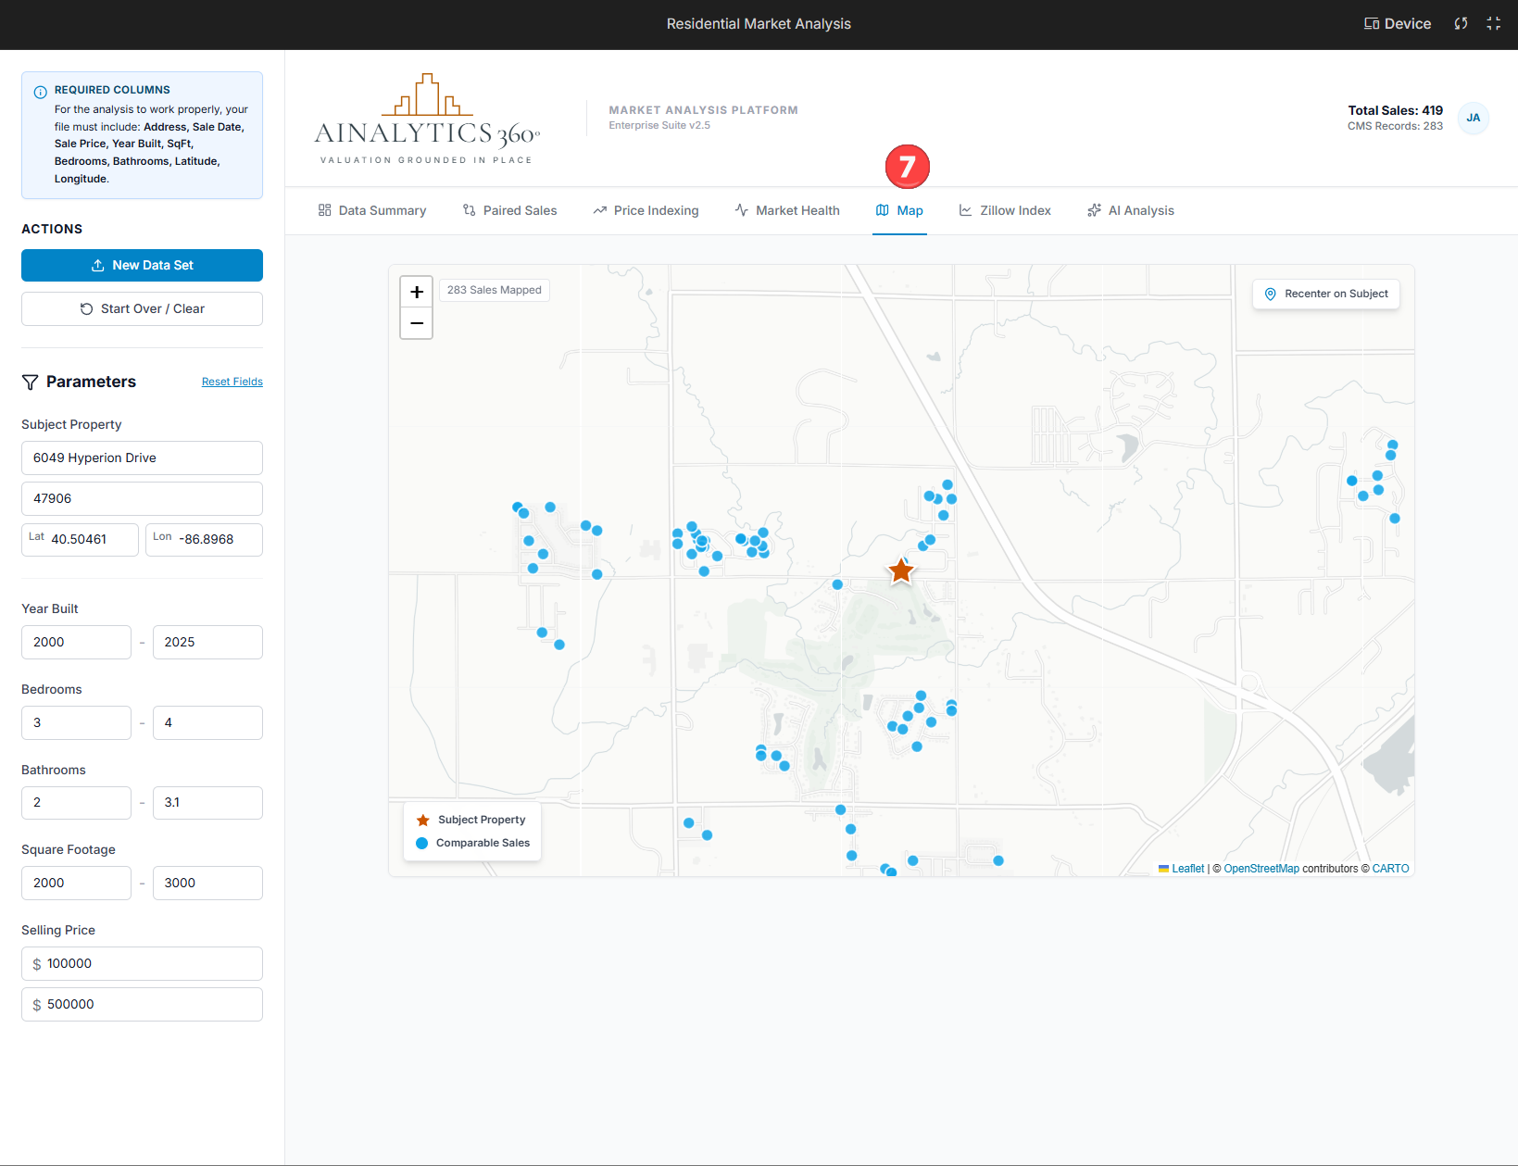This screenshot has width=1518, height=1166.
Task: Click the refresh icon in the top bar
Action: coord(1461,23)
